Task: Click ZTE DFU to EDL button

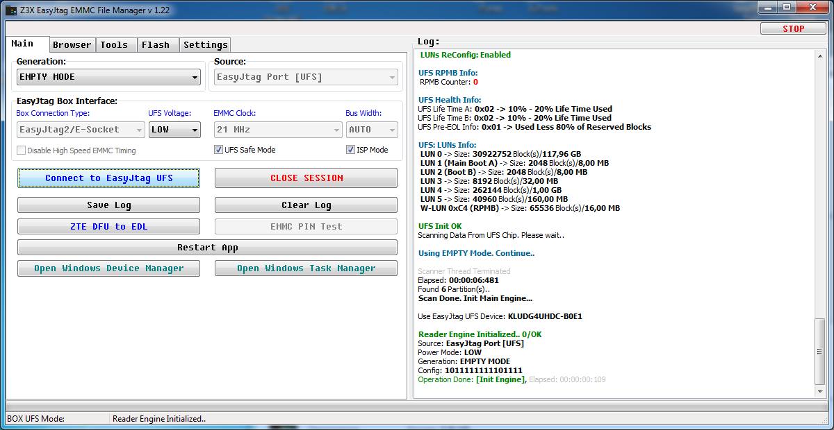Action: click(x=109, y=227)
